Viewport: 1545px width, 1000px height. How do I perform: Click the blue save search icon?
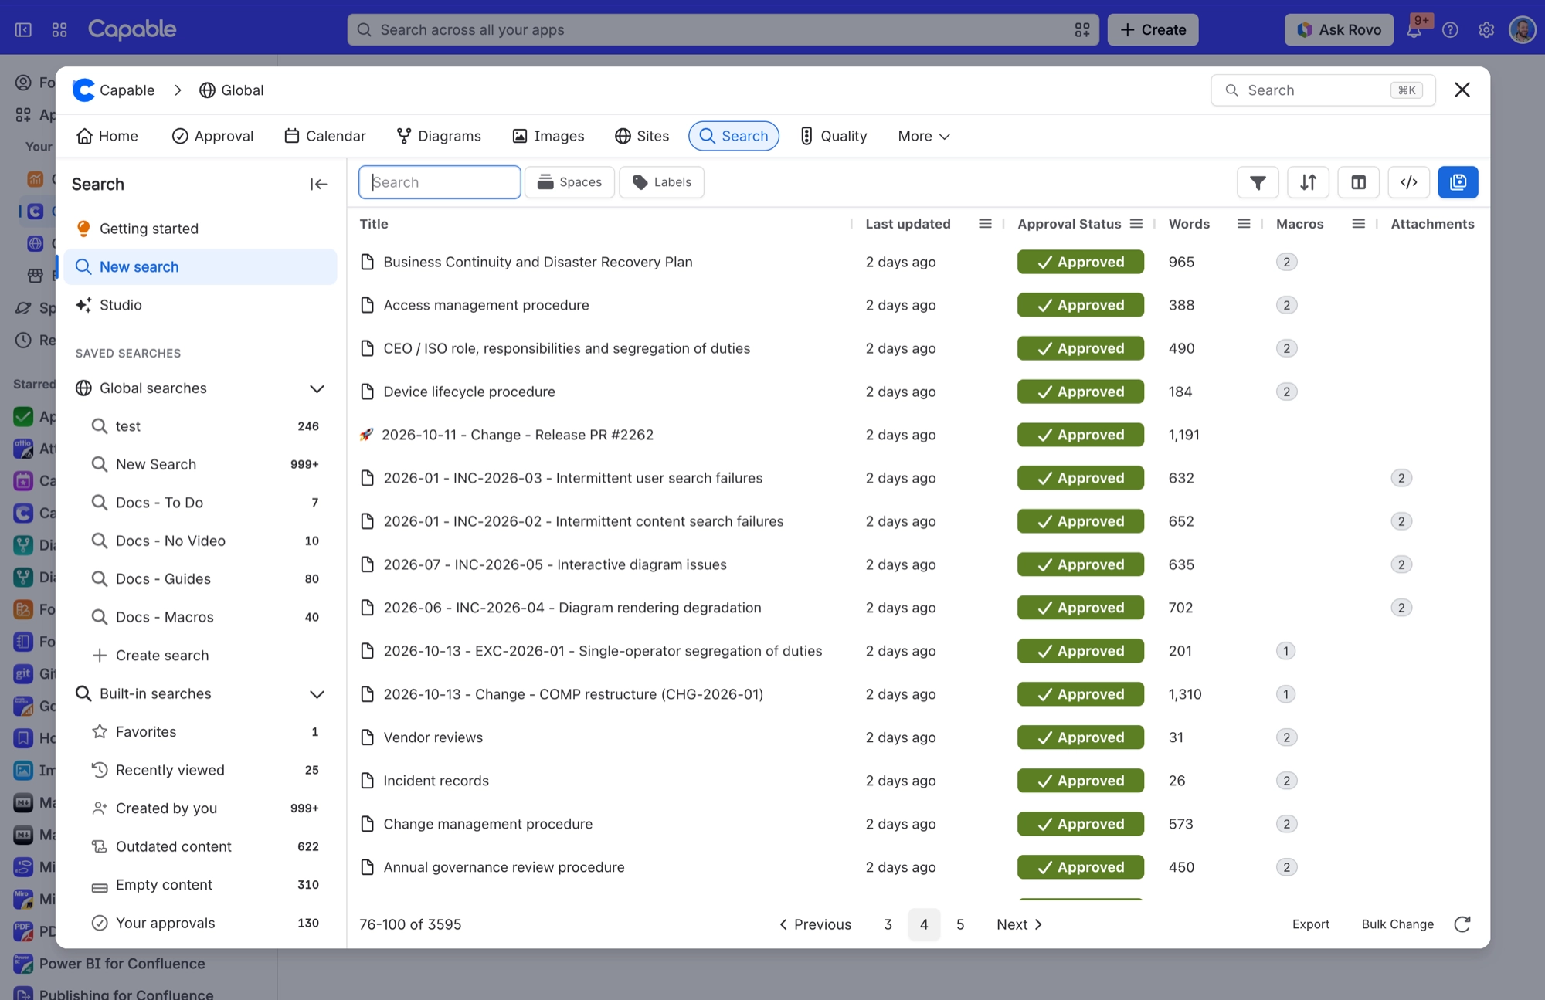click(x=1458, y=182)
